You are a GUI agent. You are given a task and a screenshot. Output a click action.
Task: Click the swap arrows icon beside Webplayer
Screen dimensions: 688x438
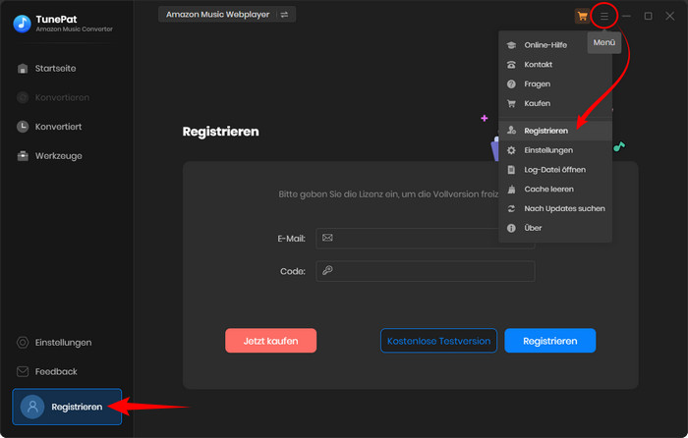pos(284,15)
